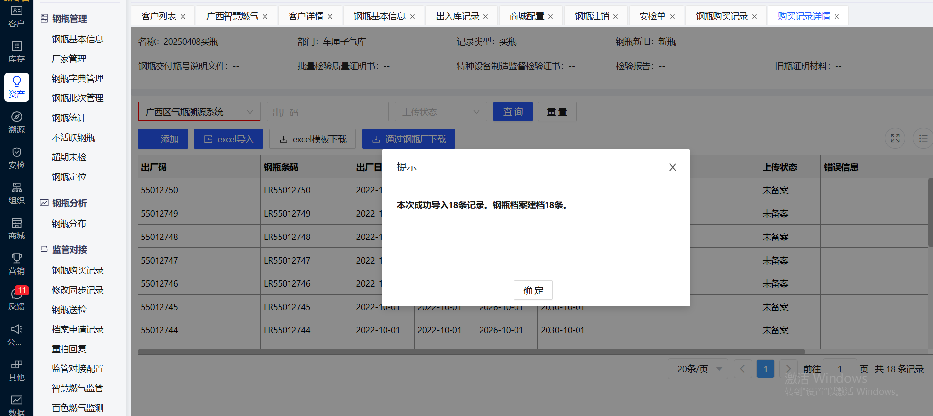Image resolution: width=933 pixels, height=416 pixels.
Task: Open the column list settings icon
Action: pyautogui.click(x=923, y=138)
